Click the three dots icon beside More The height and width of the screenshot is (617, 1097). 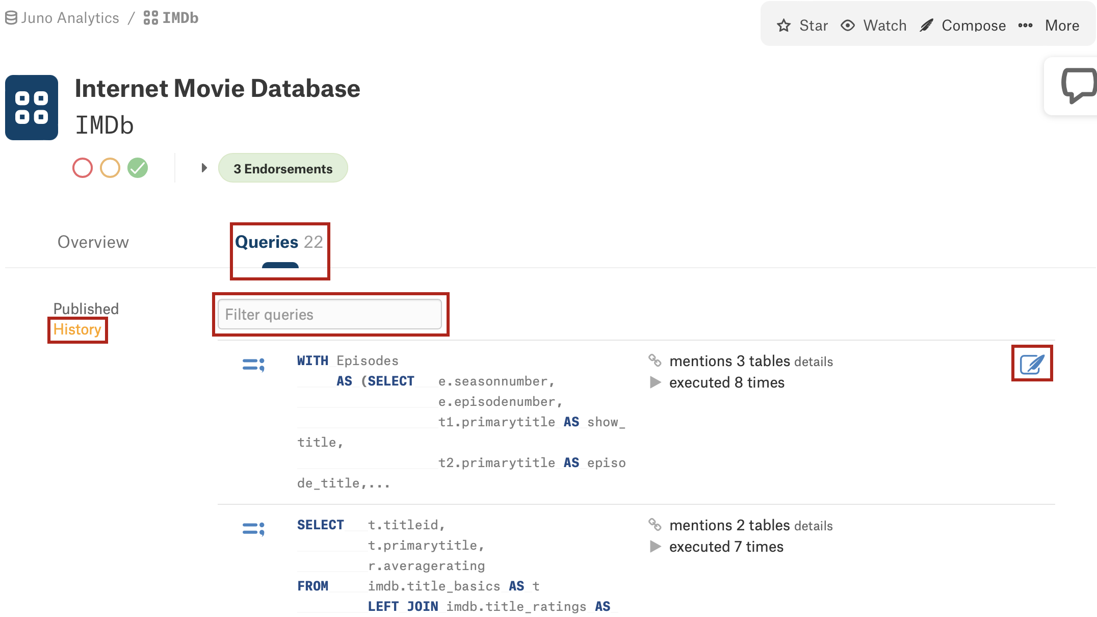pyautogui.click(x=1025, y=25)
